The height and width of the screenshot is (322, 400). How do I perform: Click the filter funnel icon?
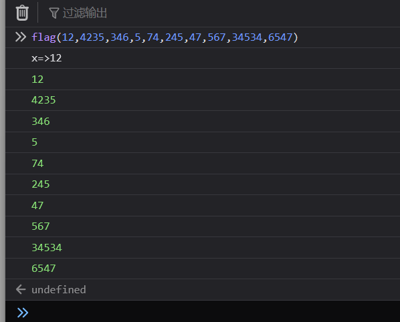54,13
